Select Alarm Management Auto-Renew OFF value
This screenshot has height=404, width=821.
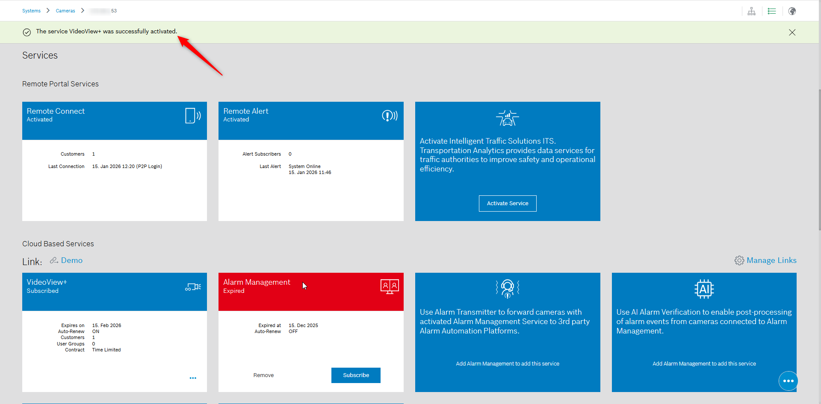(293, 331)
